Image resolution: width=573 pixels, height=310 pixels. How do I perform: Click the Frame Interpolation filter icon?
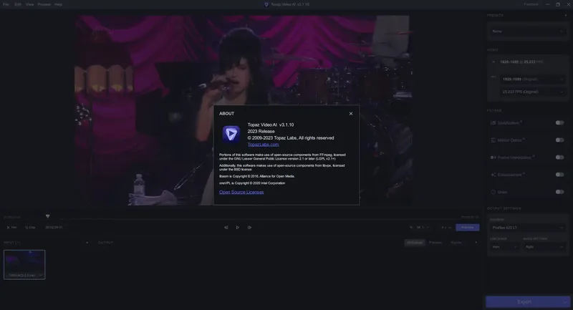coord(493,158)
